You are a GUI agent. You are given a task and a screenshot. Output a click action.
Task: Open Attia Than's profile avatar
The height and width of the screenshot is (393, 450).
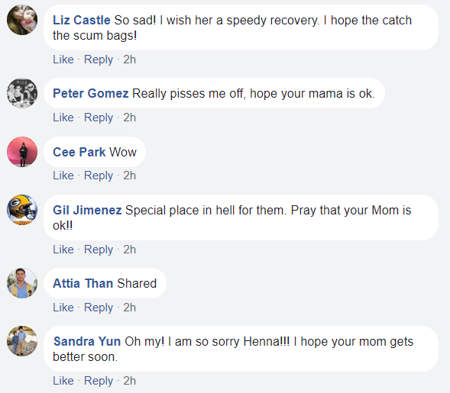[x=22, y=283]
